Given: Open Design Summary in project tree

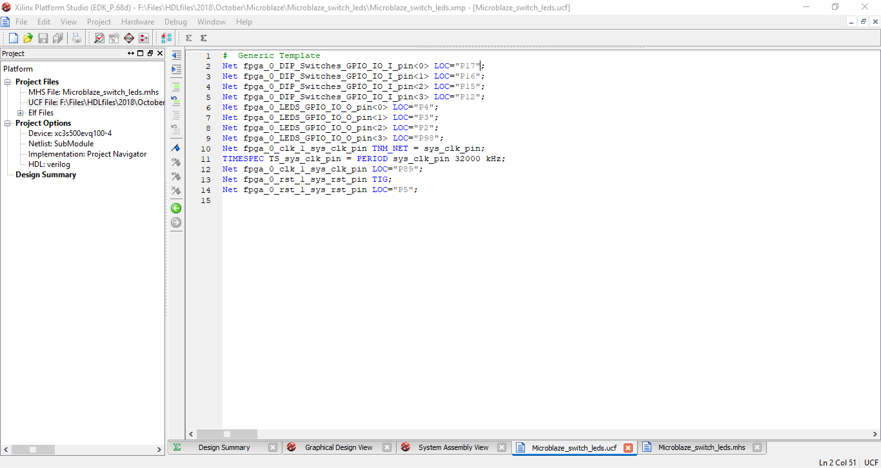Looking at the screenshot, I should click(x=46, y=175).
